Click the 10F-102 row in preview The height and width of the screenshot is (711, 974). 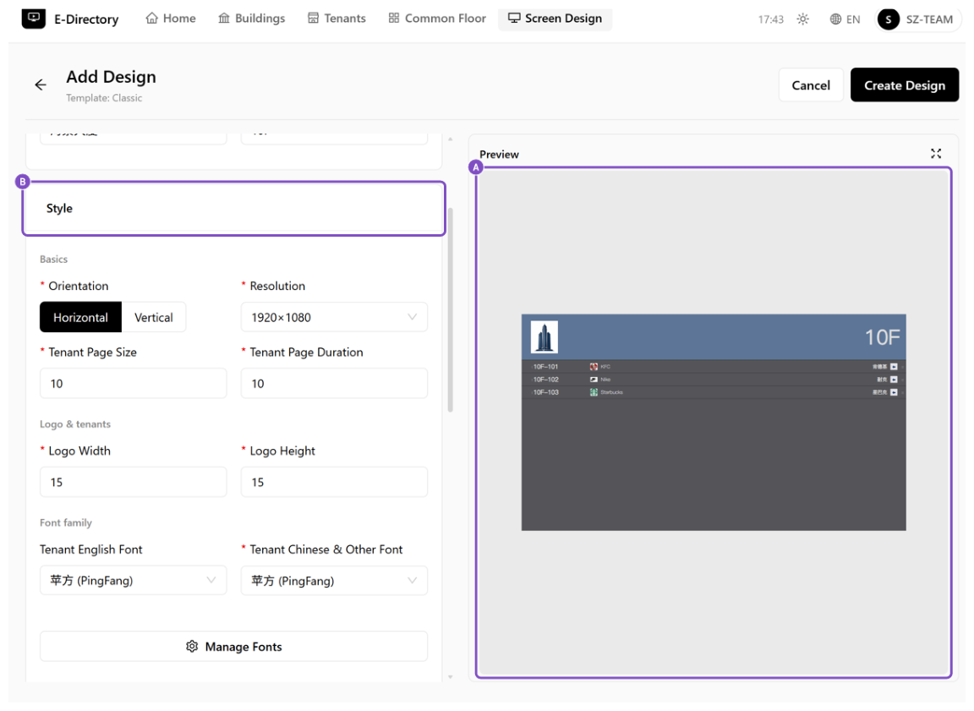point(714,380)
